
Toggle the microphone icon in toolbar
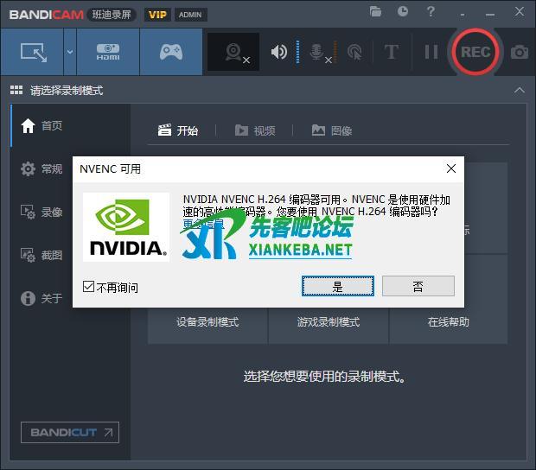coord(317,53)
